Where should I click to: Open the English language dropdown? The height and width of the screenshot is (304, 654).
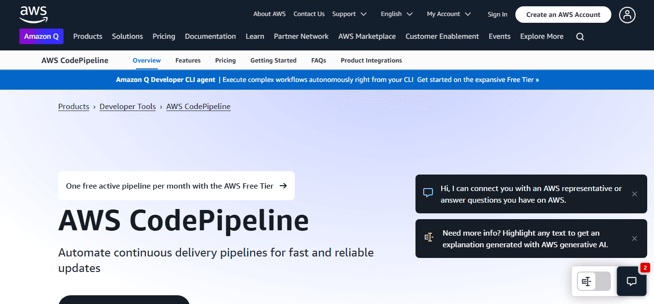[x=397, y=14]
